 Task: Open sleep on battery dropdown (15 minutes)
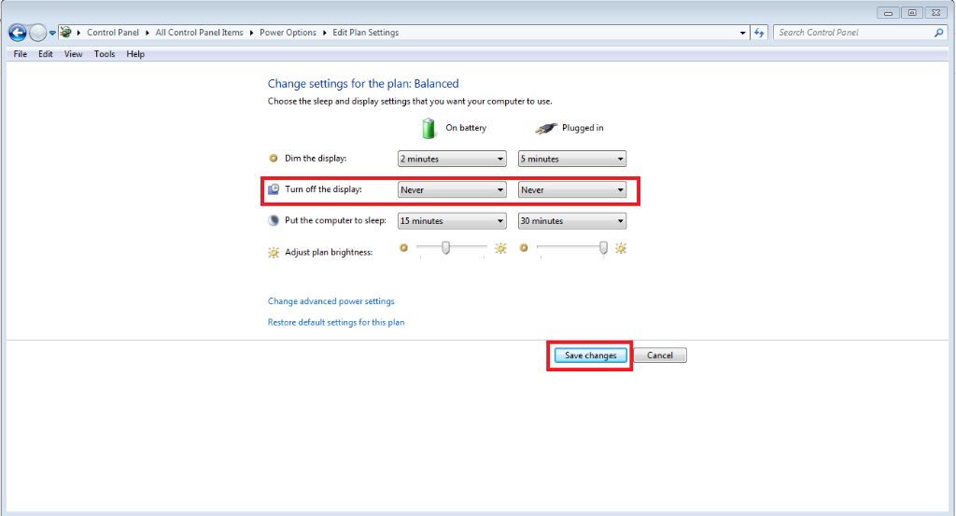[452, 221]
